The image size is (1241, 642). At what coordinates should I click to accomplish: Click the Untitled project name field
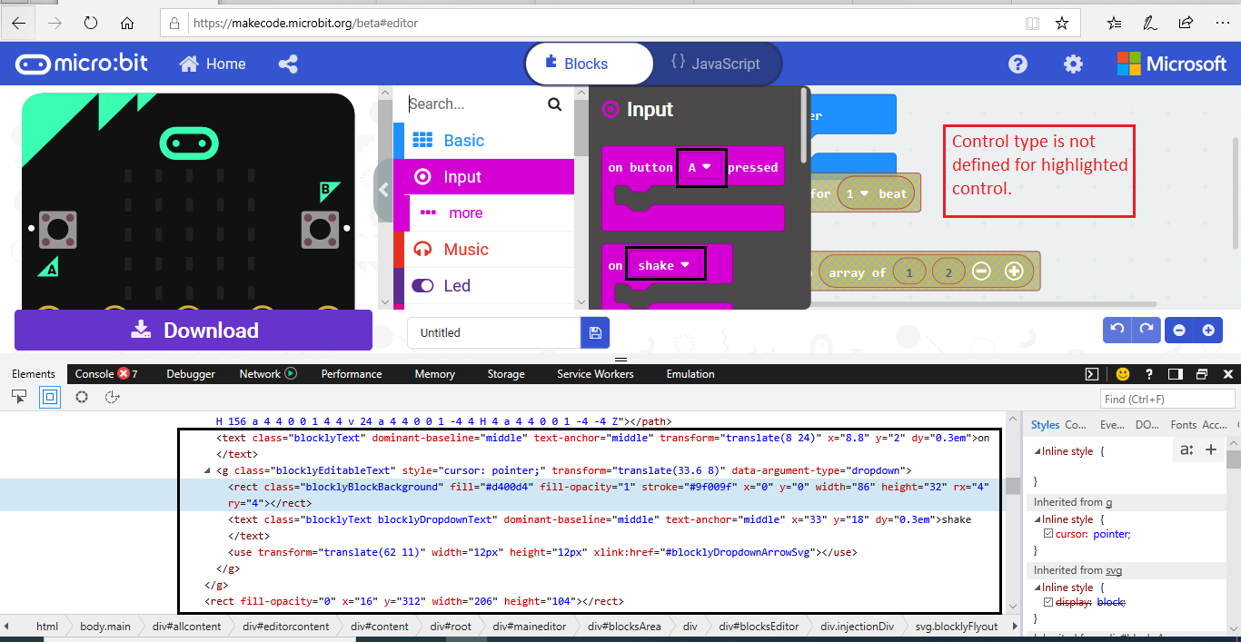tap(493, 332)
